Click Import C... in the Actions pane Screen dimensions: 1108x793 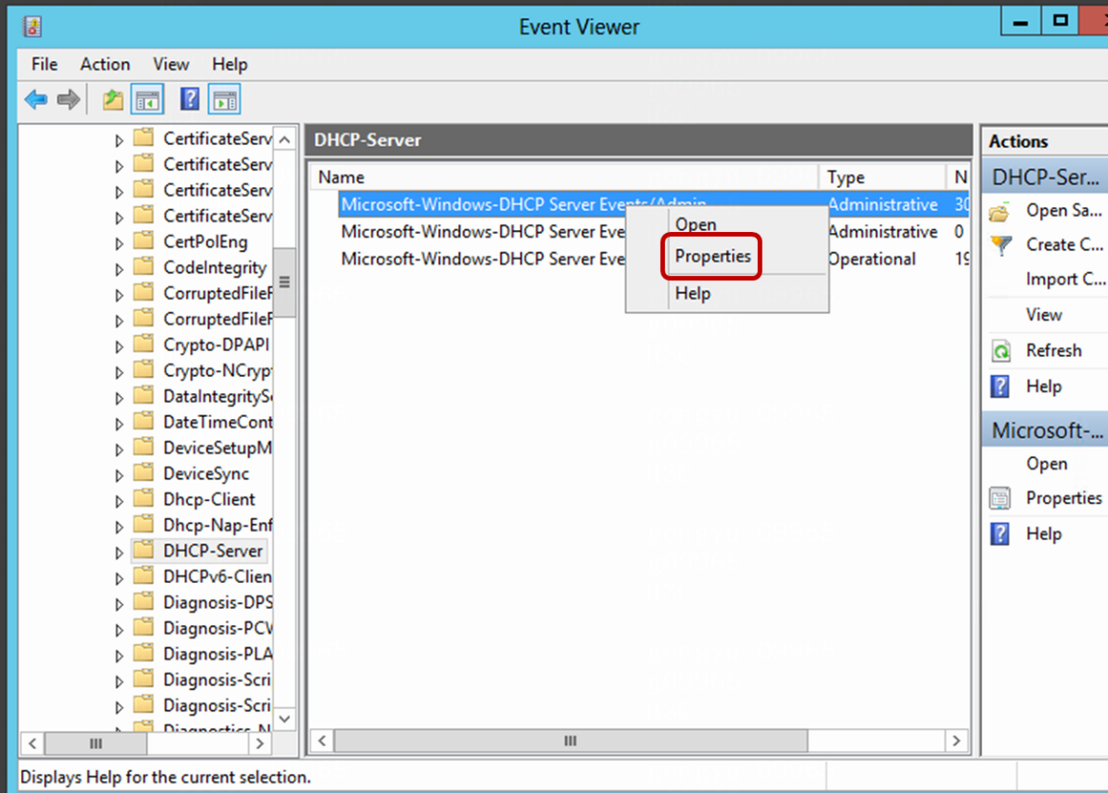[1066, 280]
